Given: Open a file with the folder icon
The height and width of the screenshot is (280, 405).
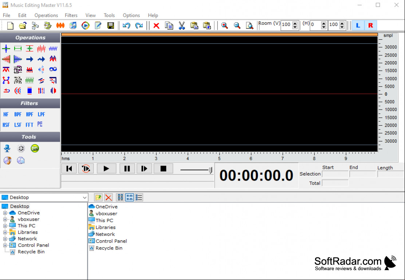Looking at the screenshot, I should click(23, 25).
